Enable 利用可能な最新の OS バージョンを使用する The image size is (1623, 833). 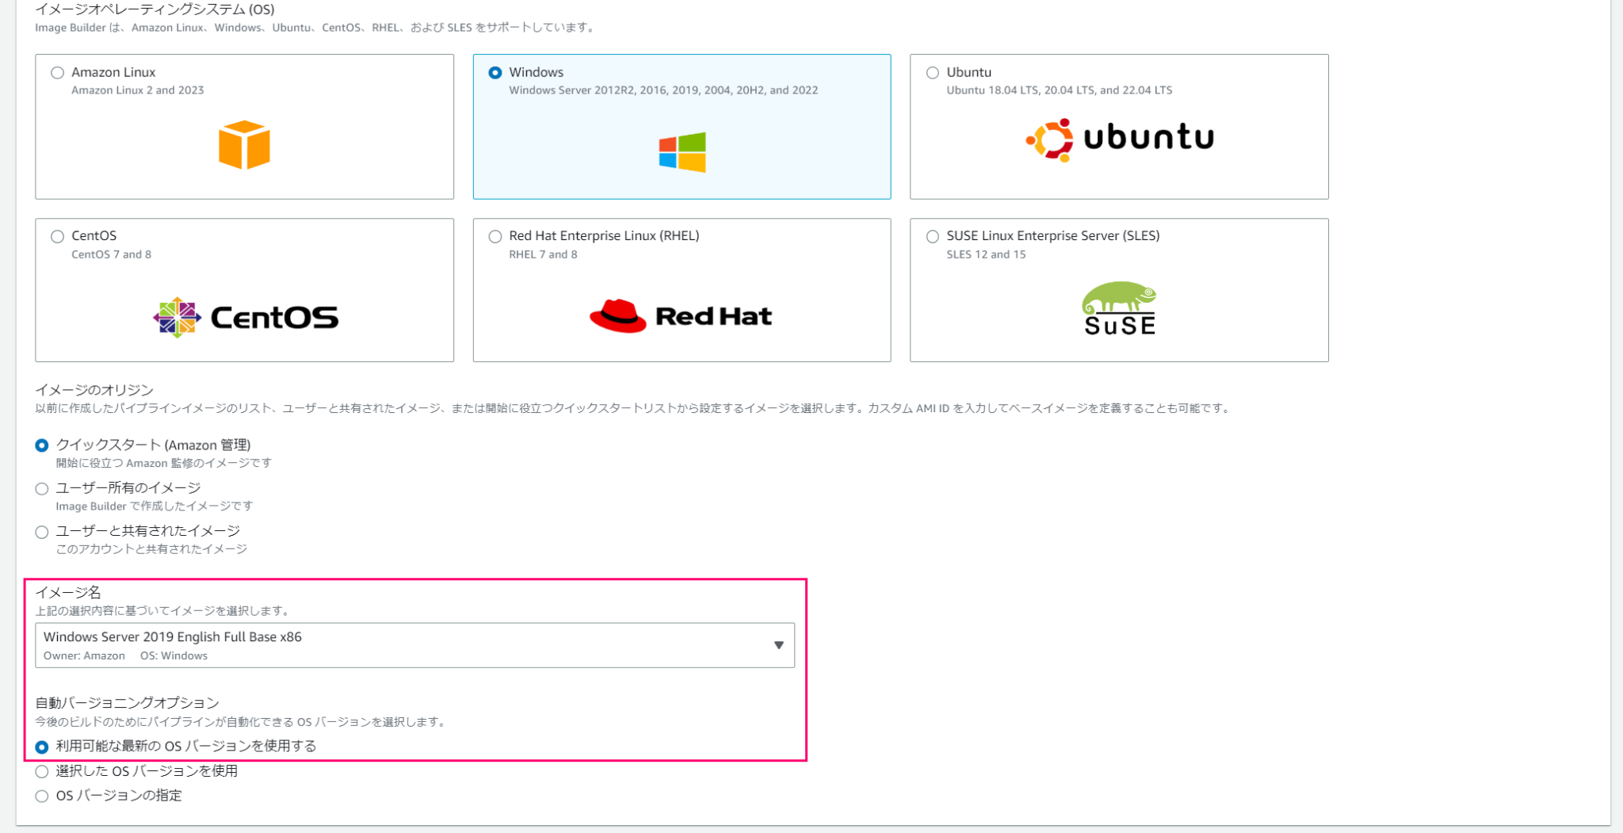click(41, 746)
